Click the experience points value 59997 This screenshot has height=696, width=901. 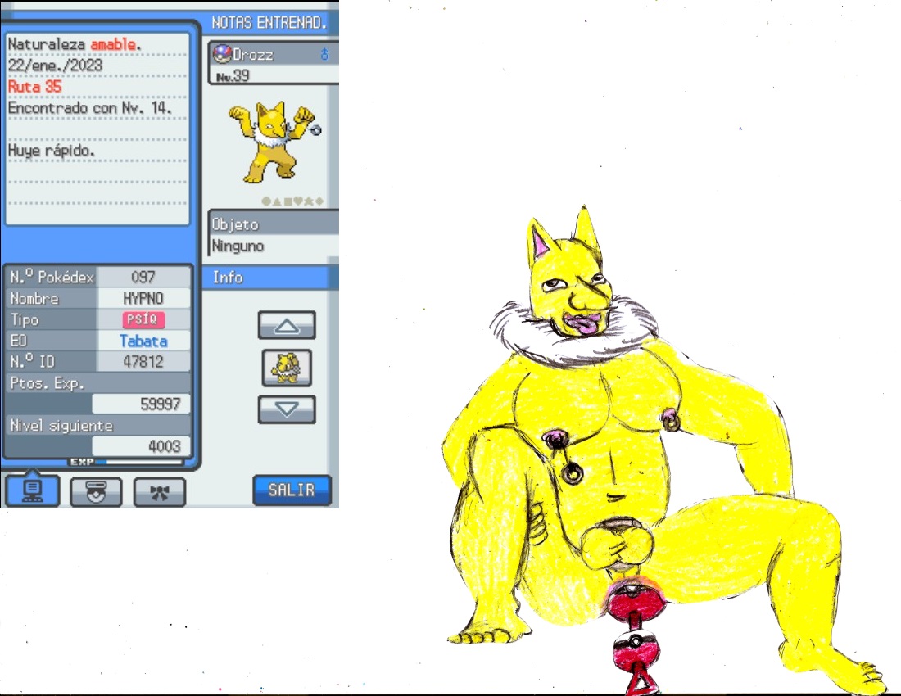click(161, 404)
